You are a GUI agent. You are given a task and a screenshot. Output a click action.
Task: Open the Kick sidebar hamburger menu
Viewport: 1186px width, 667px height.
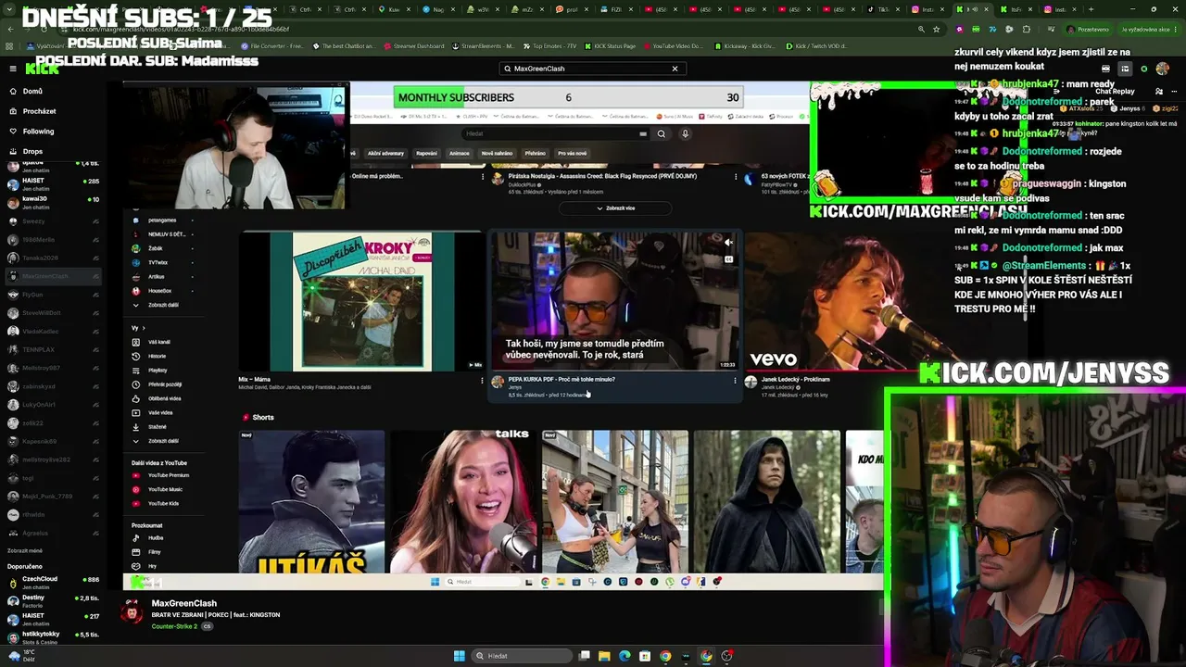coord(13,69)
